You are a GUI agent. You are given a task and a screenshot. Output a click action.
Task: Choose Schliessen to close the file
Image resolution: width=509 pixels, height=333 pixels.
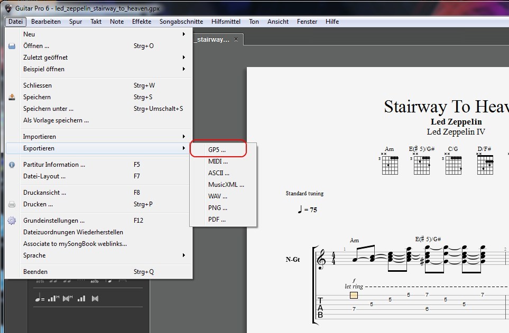(x=97, y=85)
